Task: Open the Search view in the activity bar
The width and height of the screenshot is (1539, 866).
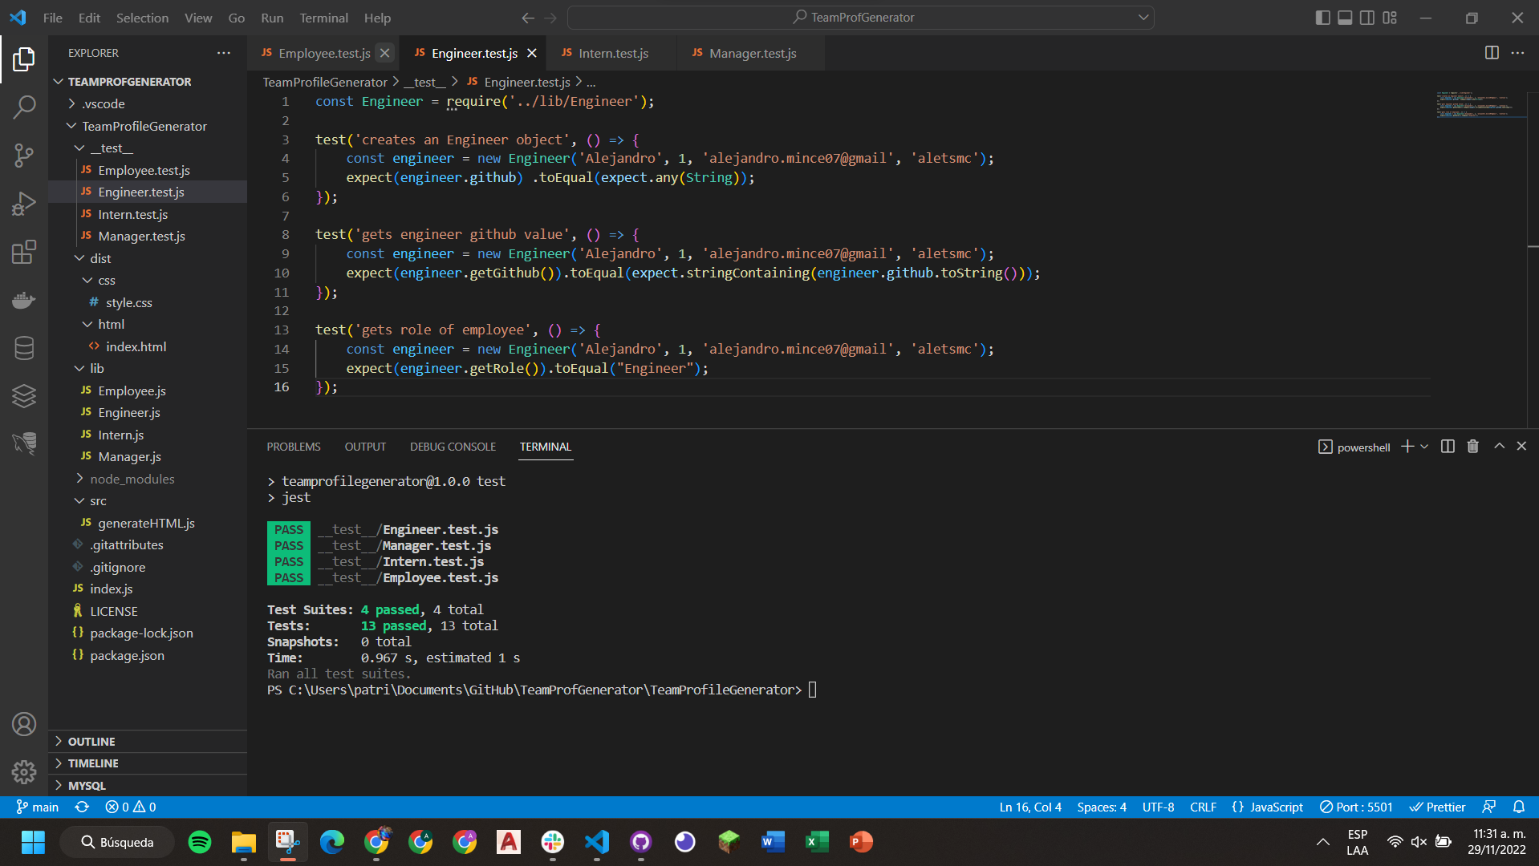Action: [24, 107]
